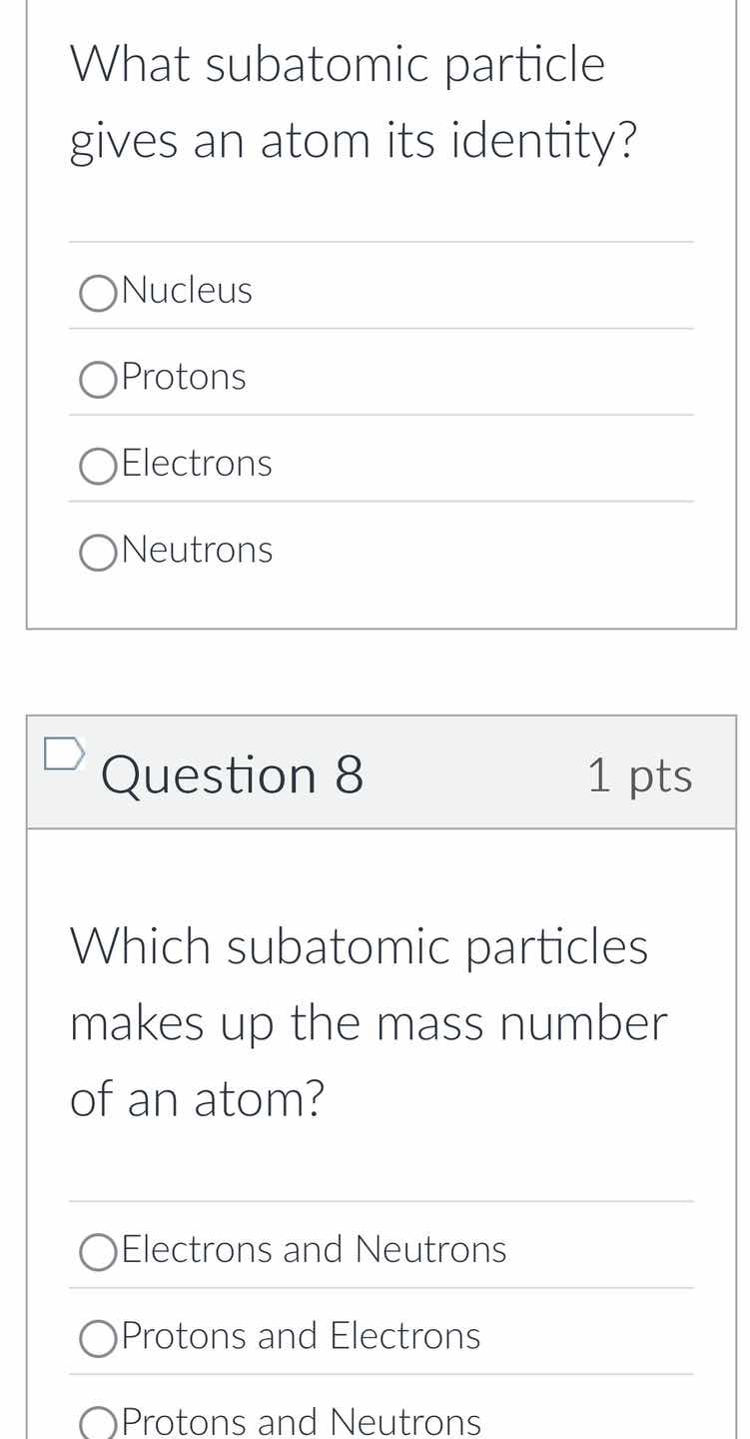Choose Protons and Electrons for Question 8

pos(97,1337)
